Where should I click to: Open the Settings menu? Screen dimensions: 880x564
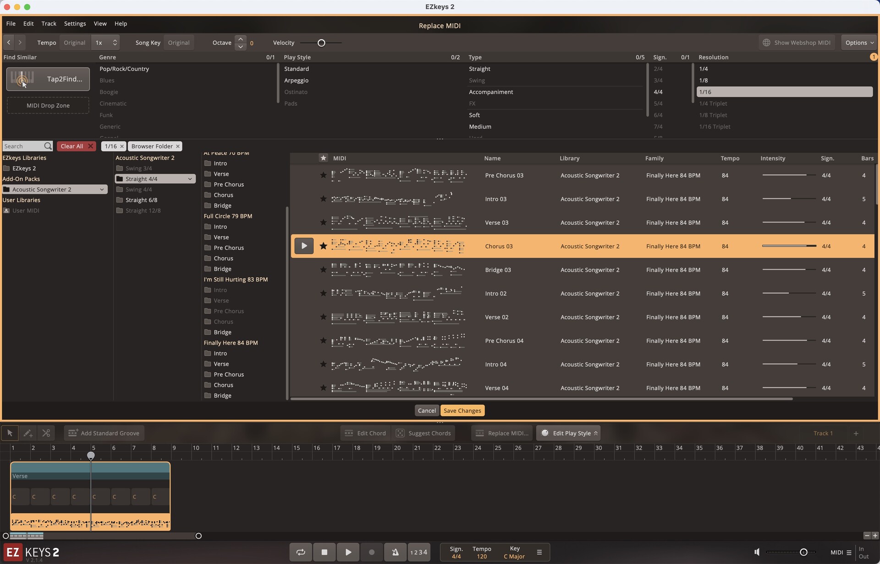pyautogui.click(x=75, y=23)
